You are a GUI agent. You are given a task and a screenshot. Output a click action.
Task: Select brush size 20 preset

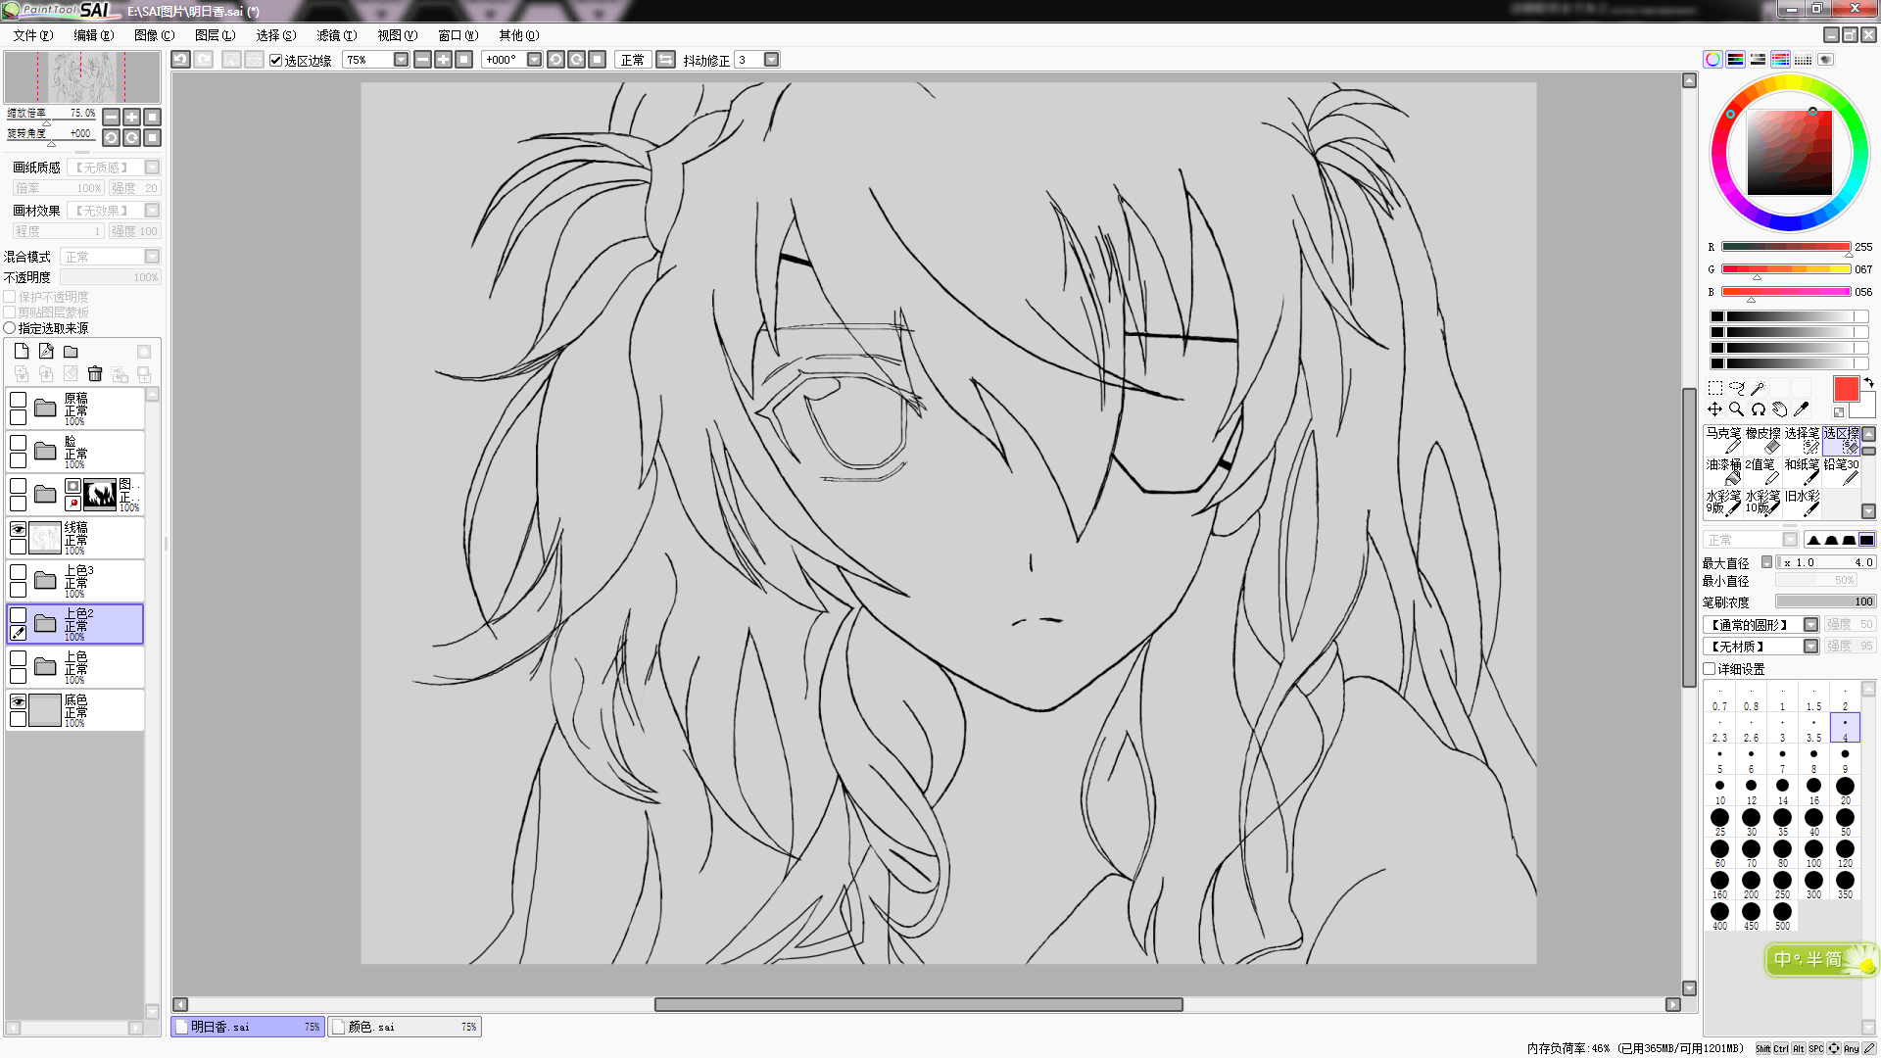tap(1845, 790)
